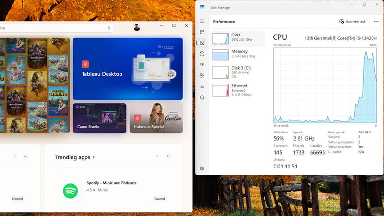
Task: Click the Virtual machine: Yes entry
Action: pyautogui.click(x=346, y=147)
